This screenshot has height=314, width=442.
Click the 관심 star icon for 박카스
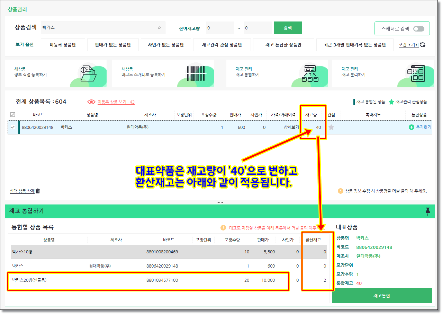(x=331, y=127)
